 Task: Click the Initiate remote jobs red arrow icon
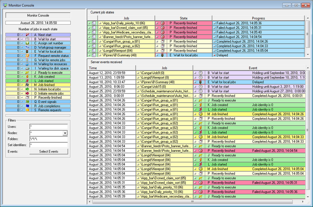[x=27, y=93]
